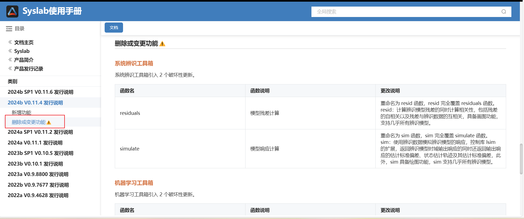Navigate to the Syslab section
This screenshot has width=524, height=219.
[22, 51]
